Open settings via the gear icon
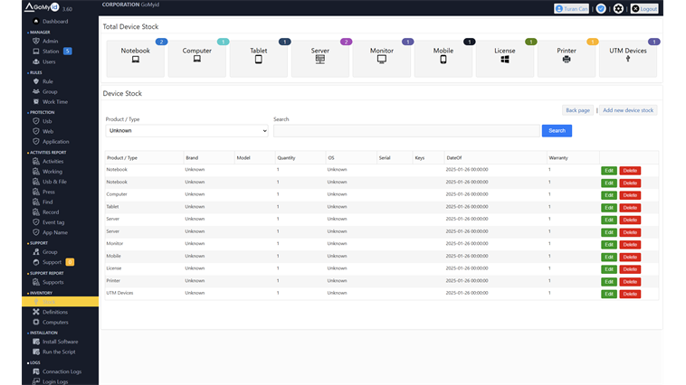 point(618,8)
